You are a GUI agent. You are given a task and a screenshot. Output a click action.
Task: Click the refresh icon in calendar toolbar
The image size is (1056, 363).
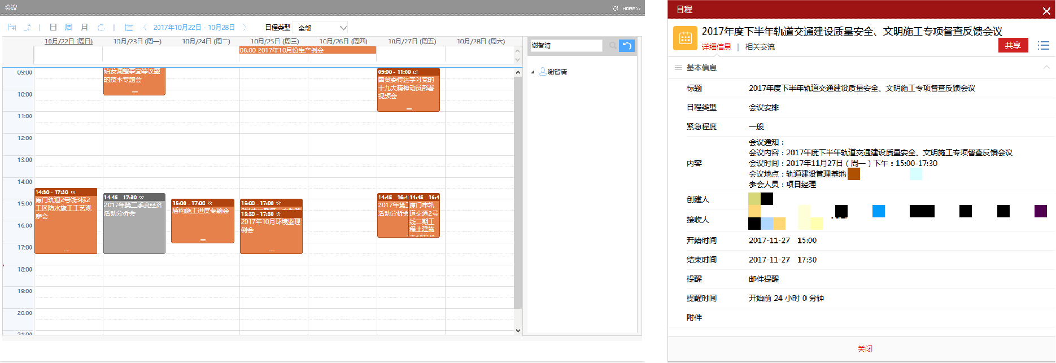(x=101, y=28)
